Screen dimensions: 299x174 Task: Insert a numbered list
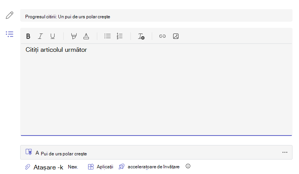click(x=120, y=36)
